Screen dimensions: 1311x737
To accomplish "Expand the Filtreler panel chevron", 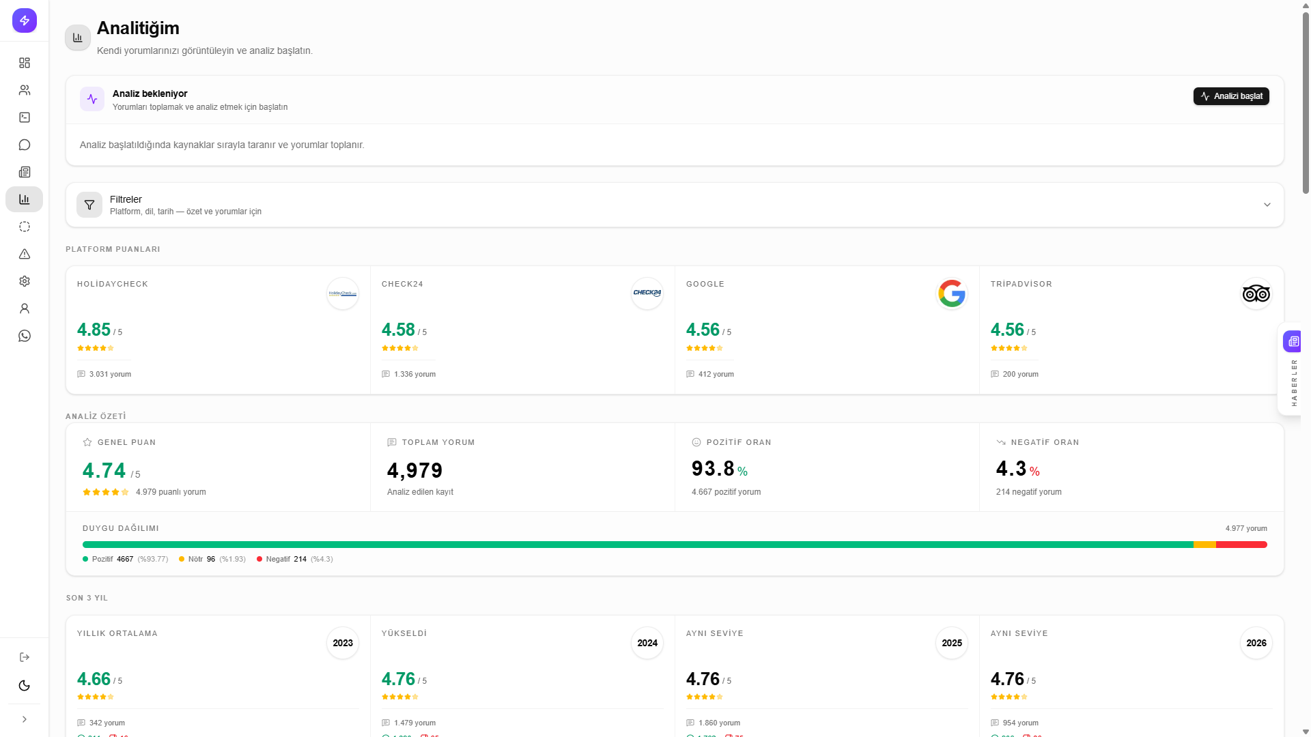I will (x=1267, y=205).
